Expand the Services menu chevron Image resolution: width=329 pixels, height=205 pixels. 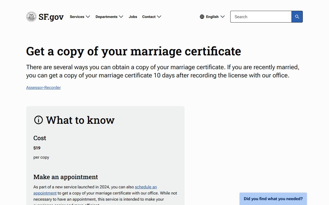[88, 17]
